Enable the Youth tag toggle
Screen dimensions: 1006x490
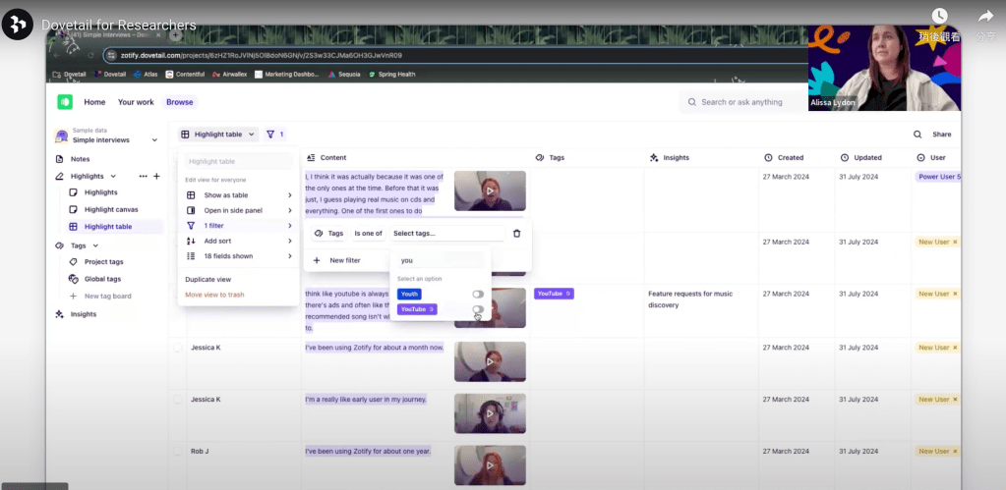coord(478,294)
